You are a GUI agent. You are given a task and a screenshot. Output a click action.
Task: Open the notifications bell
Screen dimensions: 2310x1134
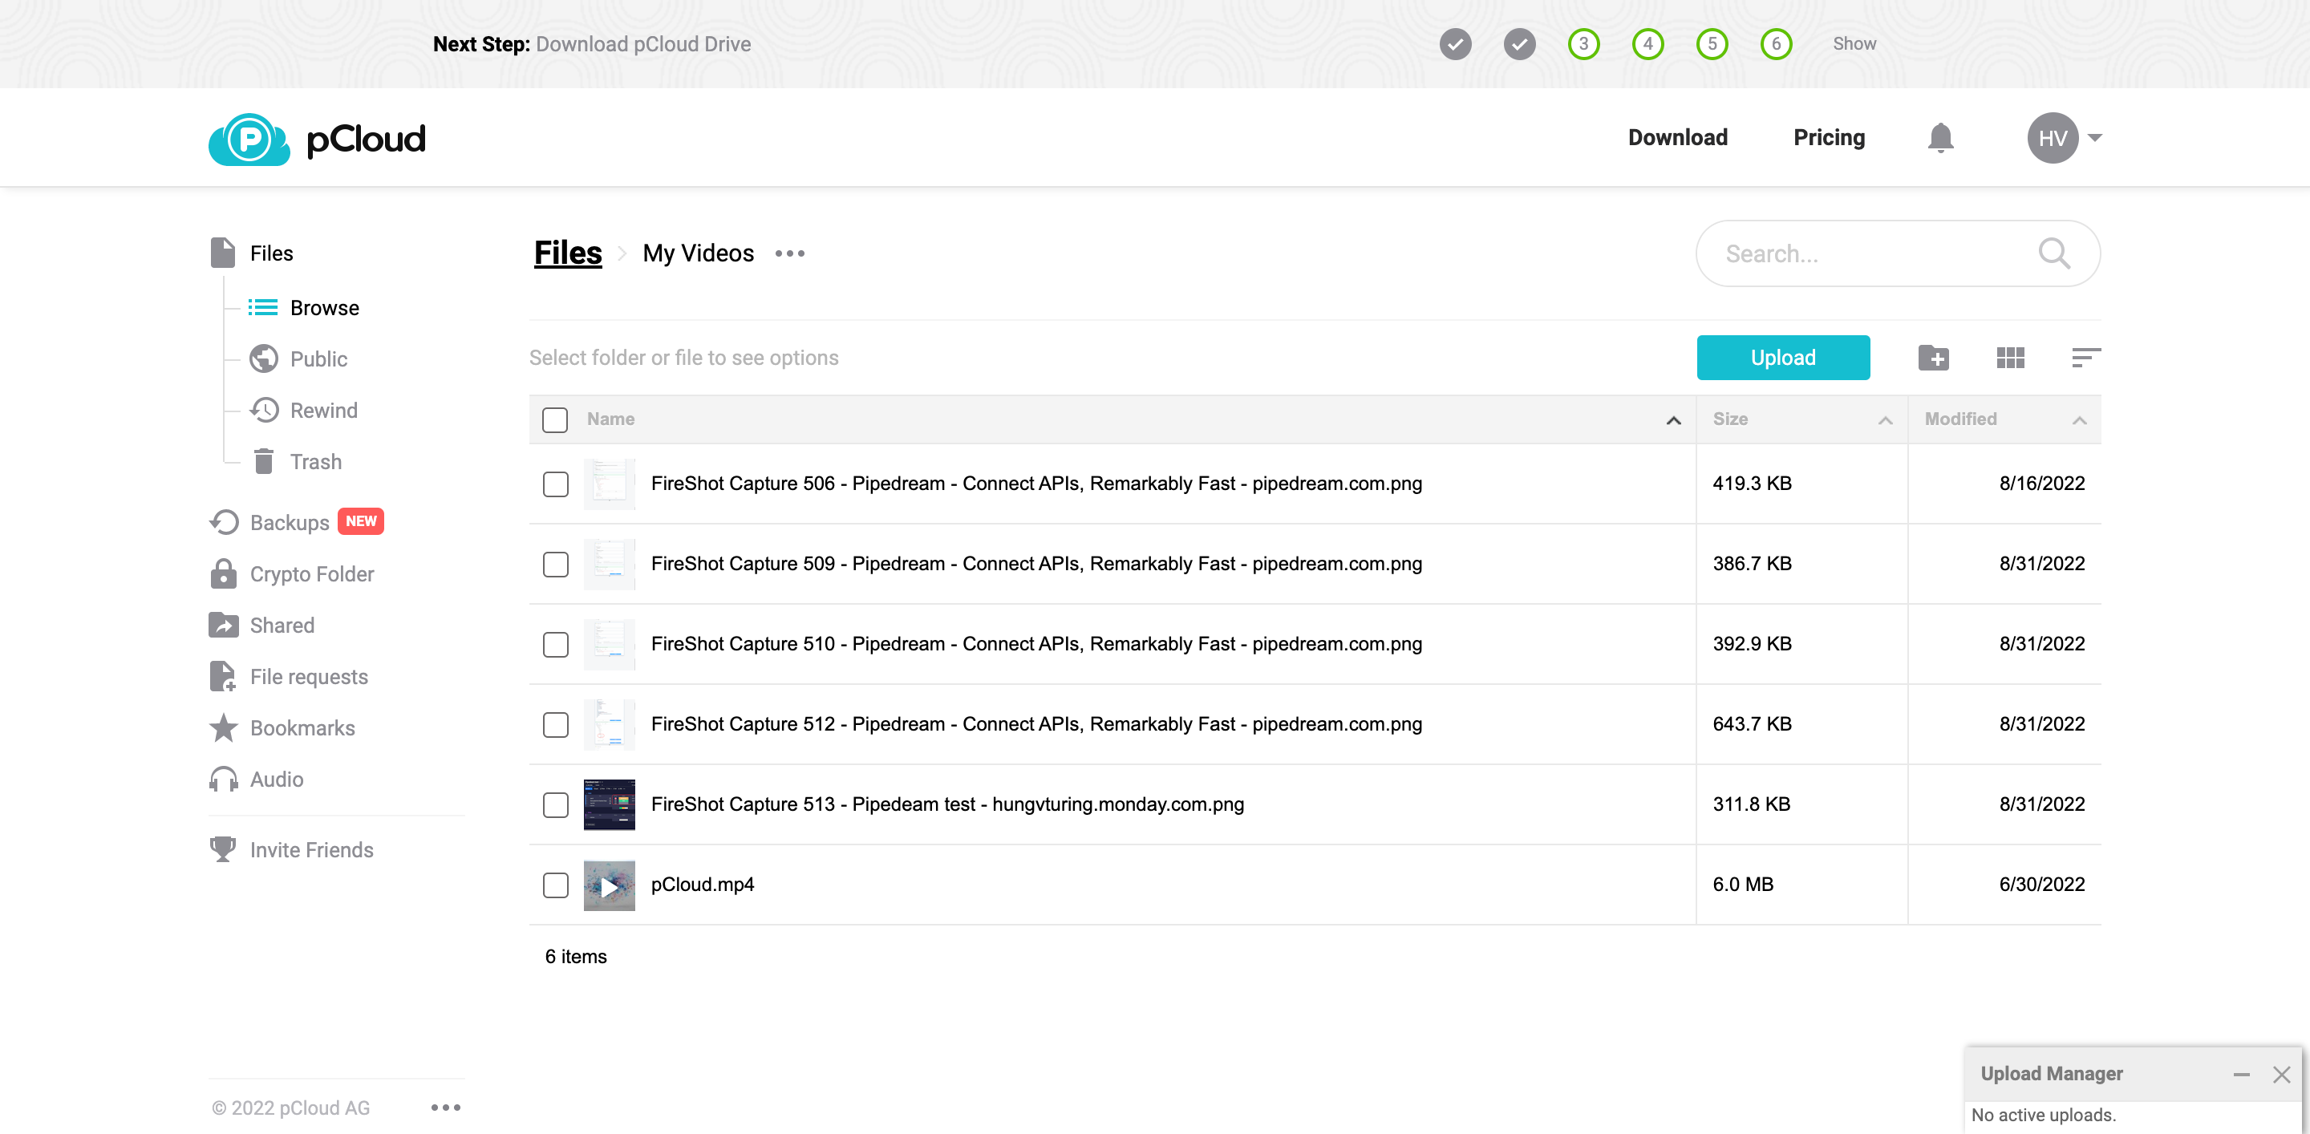(x=1939, y=137)
